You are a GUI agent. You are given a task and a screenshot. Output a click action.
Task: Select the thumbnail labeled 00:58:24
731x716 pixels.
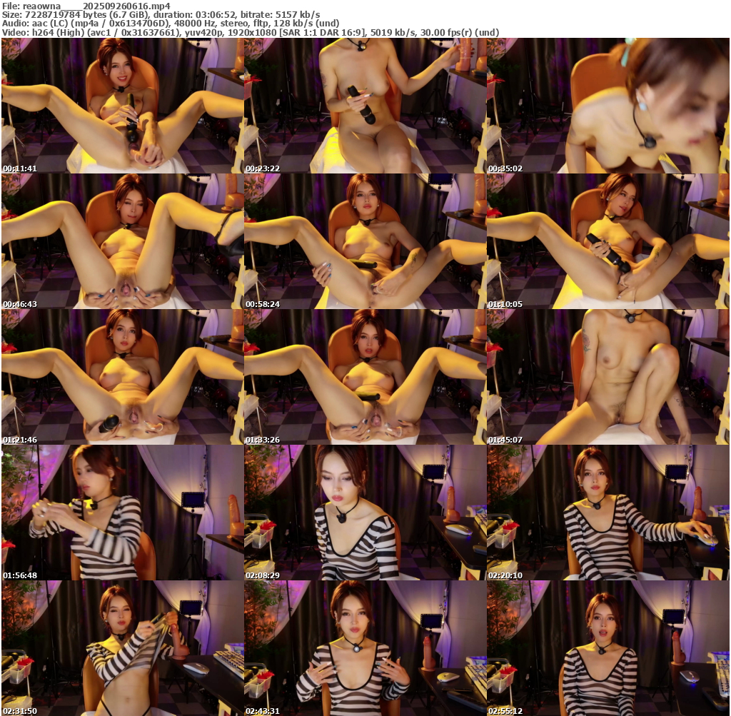click(365, 241)
